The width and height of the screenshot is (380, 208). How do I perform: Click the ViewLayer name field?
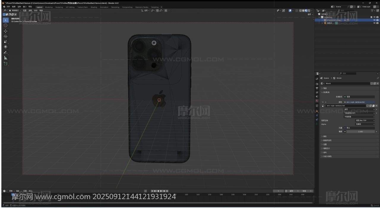point(368,7)
